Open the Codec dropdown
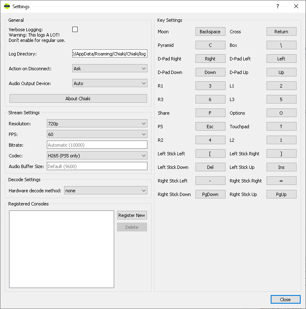The image size is (306, 309). click(97, 155)
